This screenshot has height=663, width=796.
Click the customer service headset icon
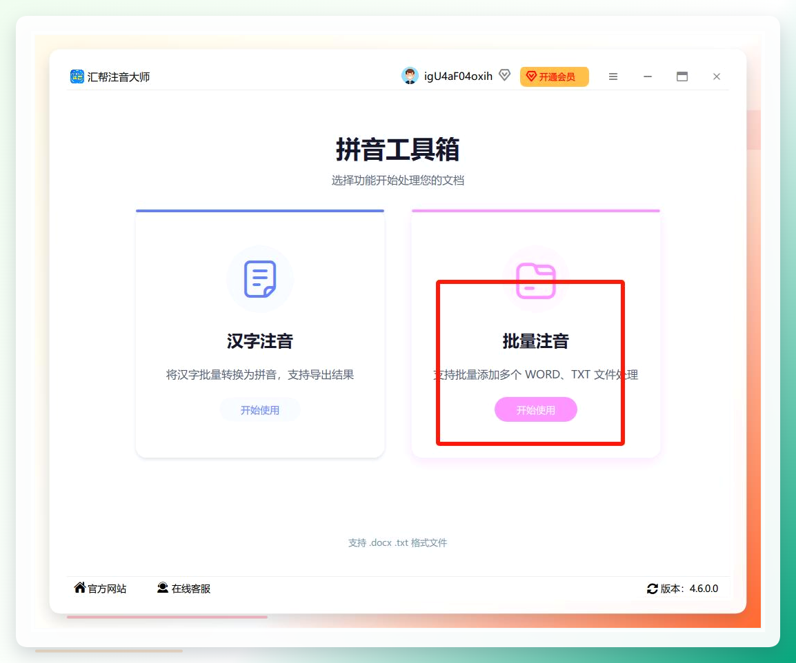[x=163, y=587]
